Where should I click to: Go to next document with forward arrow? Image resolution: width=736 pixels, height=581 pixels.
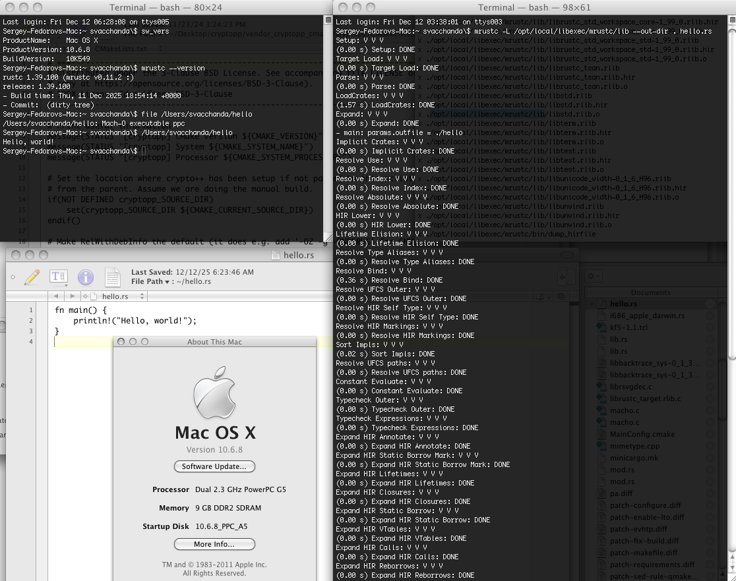72,296
